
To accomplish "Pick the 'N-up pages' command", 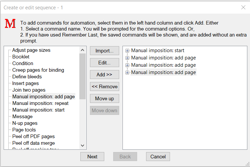I will pos(25,123).
